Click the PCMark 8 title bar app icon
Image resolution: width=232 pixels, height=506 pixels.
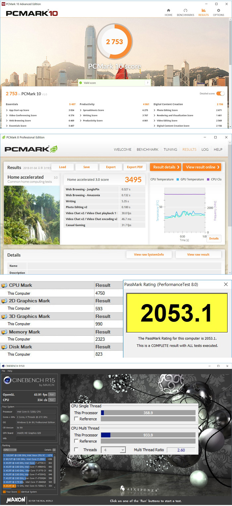3,137
